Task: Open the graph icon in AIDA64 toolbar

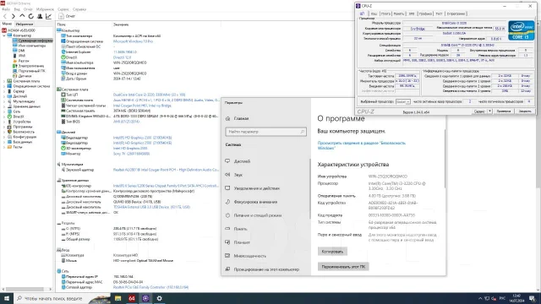Action: click(x=49, y=16)
